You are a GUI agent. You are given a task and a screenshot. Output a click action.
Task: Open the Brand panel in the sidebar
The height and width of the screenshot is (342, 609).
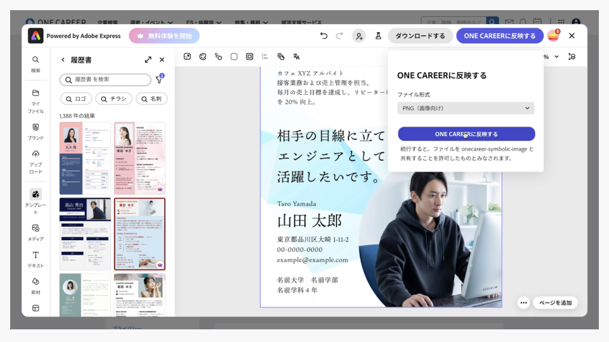click(36, 131)
